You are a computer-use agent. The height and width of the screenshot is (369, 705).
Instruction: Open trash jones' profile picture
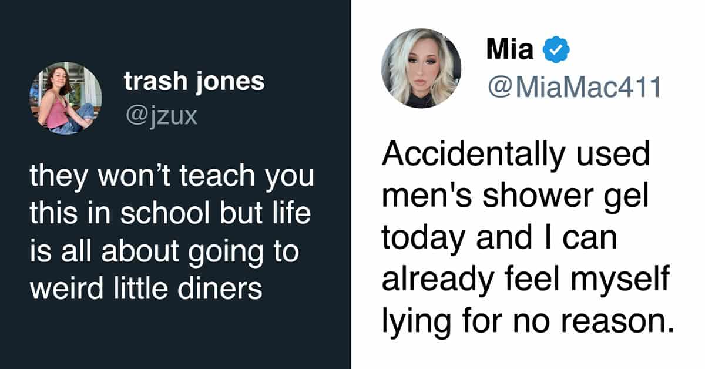point(66,98)
